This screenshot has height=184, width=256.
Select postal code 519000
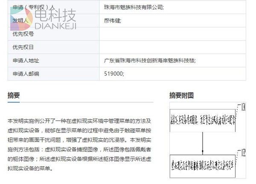click(114, 74)
